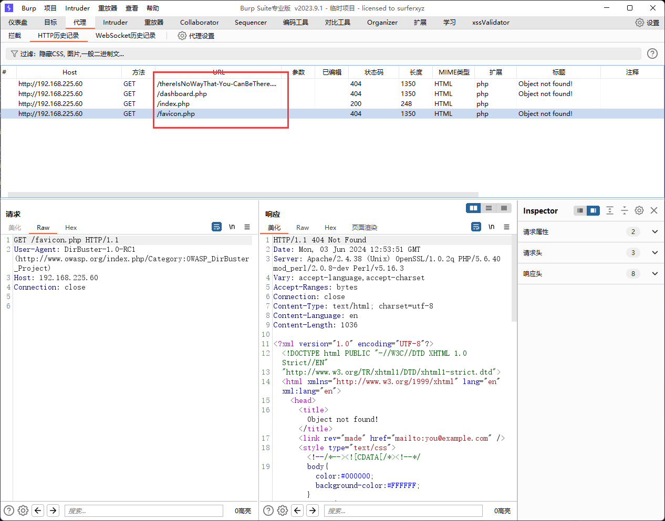Switch response view to Raw

(x=303, y=227)
